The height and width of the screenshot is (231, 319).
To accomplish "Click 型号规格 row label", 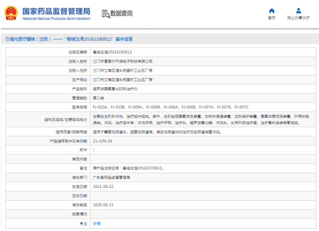I will (80, 107).
